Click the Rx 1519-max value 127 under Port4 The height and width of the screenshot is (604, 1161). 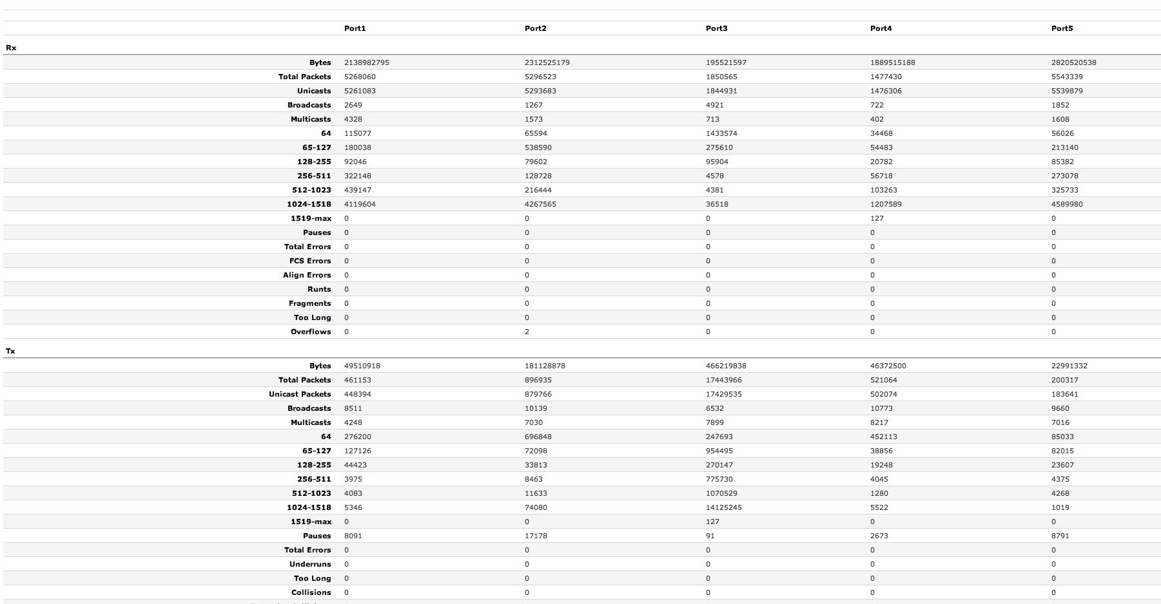click(x=877, y=218)
